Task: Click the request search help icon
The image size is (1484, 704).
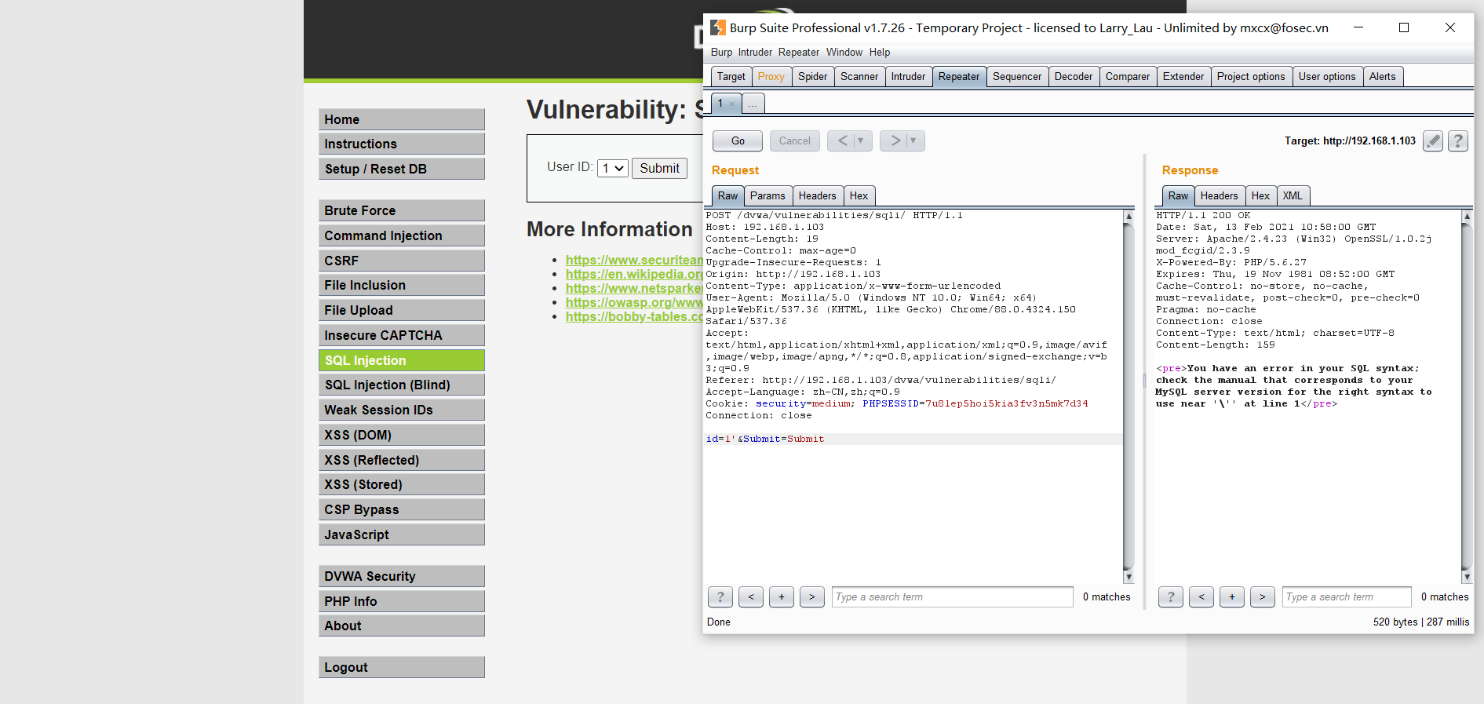Action: 720,597
